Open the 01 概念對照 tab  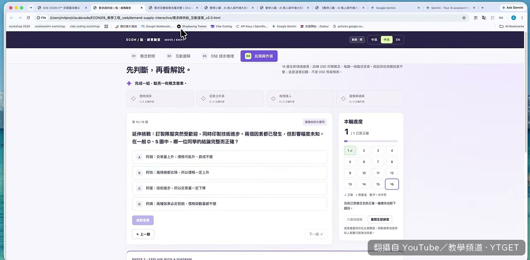coord(143,56)
